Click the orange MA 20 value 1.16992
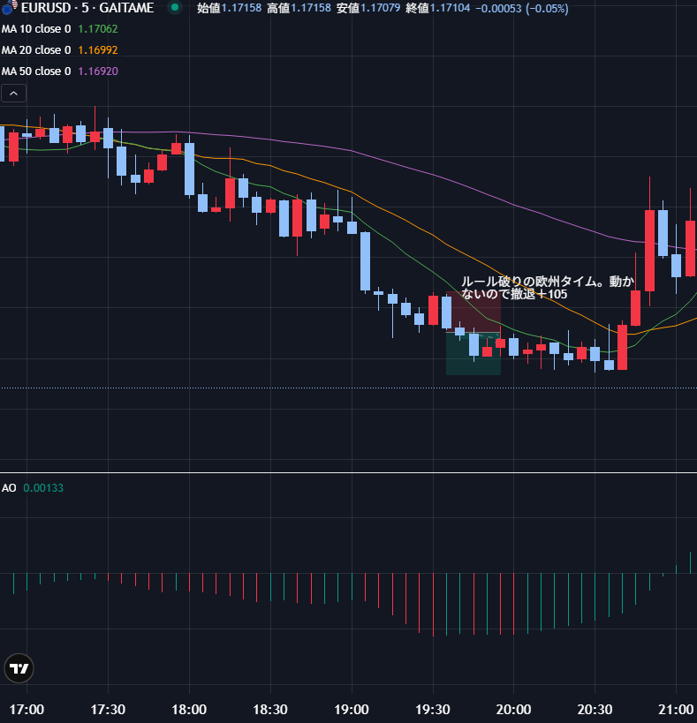This screenshot has height=723, width=697. pos(98,49)
